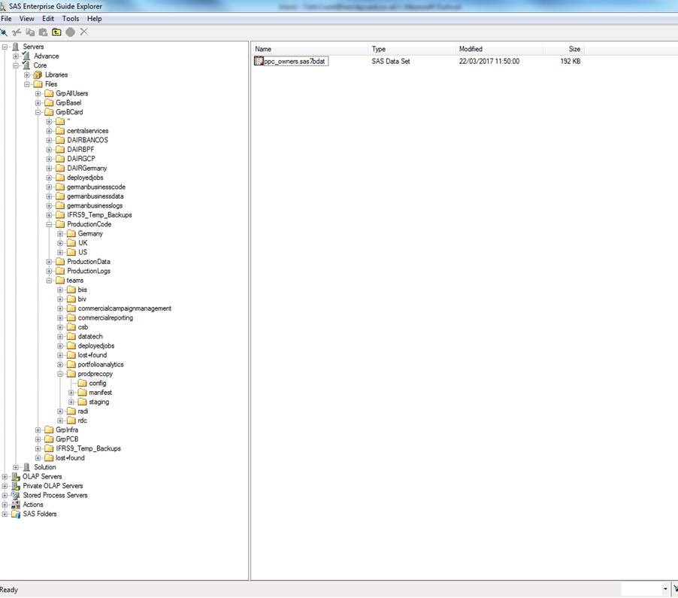Collapse the GrpBCard folder

[x=38, y=111]
